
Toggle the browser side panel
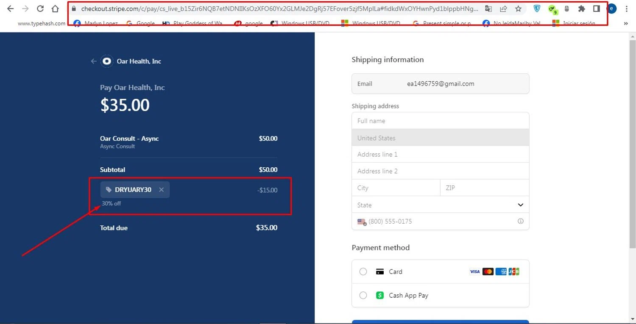[x=596, y=8]
